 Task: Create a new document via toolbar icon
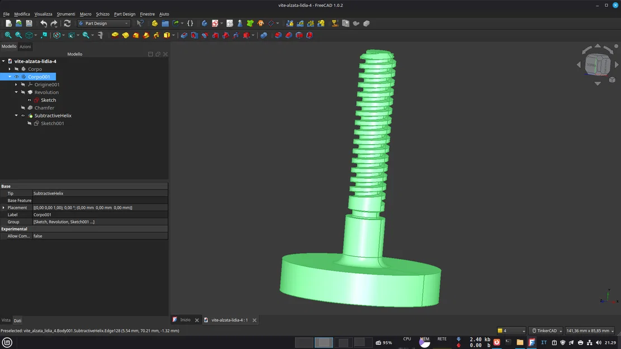click(x=8, y=23)
